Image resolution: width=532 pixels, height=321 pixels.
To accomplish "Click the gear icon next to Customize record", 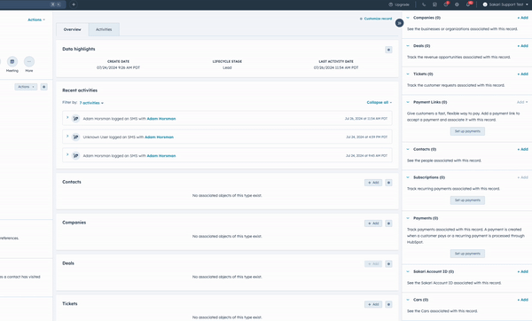I will point(361,19).
